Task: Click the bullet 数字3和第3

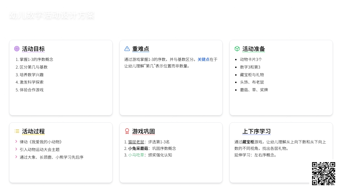Action: click(250, 67)
